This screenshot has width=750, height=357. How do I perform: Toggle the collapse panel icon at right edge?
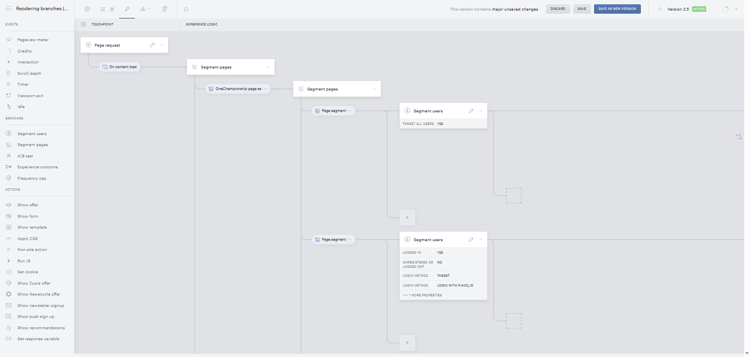(x=738, y=136)
